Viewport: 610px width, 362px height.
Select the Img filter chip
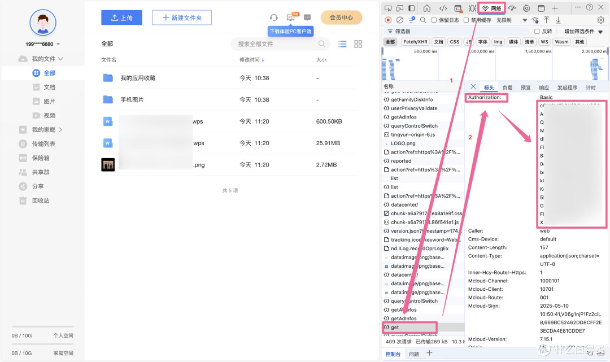pos(498,42)
